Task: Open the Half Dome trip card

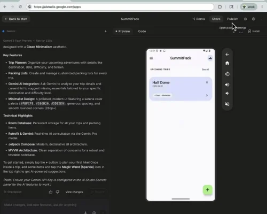Action: click(x=180, y=89)
